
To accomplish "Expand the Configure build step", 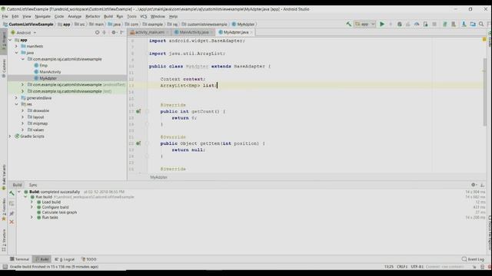I will tap(32, 207).
